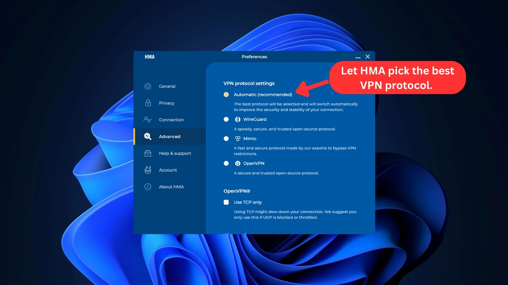
Task: Click 'A fast and secure protocol' description
Action: [x=295, y=151]
